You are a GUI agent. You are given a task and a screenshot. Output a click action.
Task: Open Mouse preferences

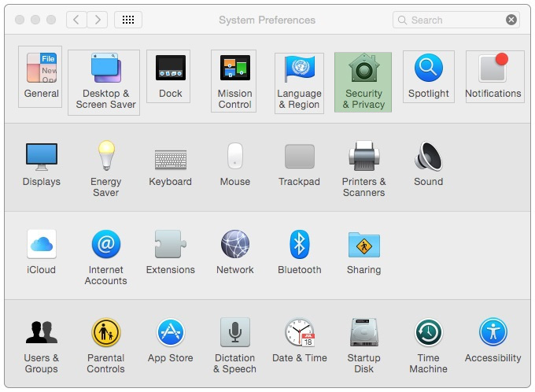(235, 165)
